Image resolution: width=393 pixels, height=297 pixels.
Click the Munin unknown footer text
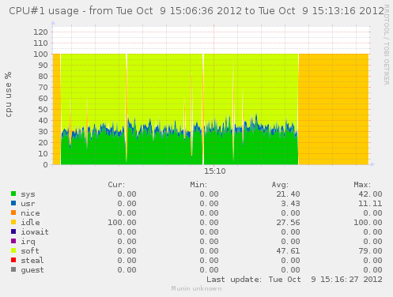click(196, 288)
